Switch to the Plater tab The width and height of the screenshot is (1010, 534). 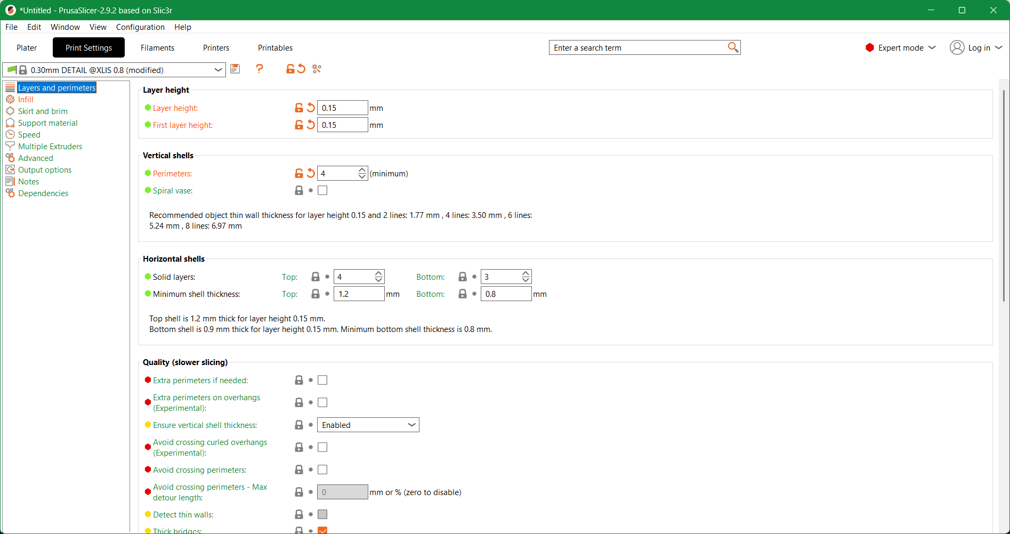click(27, 47)
